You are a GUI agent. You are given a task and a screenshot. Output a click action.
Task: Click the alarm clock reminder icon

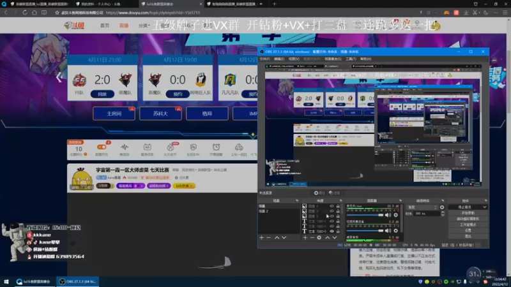pyautogui.click(x=216, y=147)
